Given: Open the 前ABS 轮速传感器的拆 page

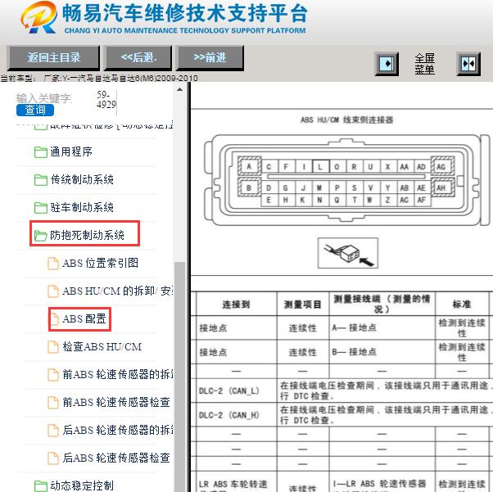Looking at the screenshot, I should pos(118,374).
